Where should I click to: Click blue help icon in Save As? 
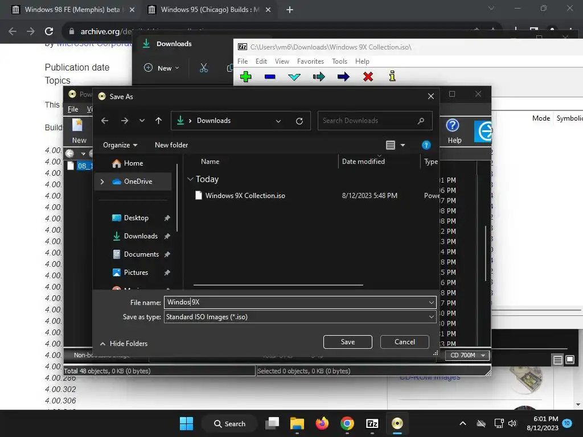point(426,145)
